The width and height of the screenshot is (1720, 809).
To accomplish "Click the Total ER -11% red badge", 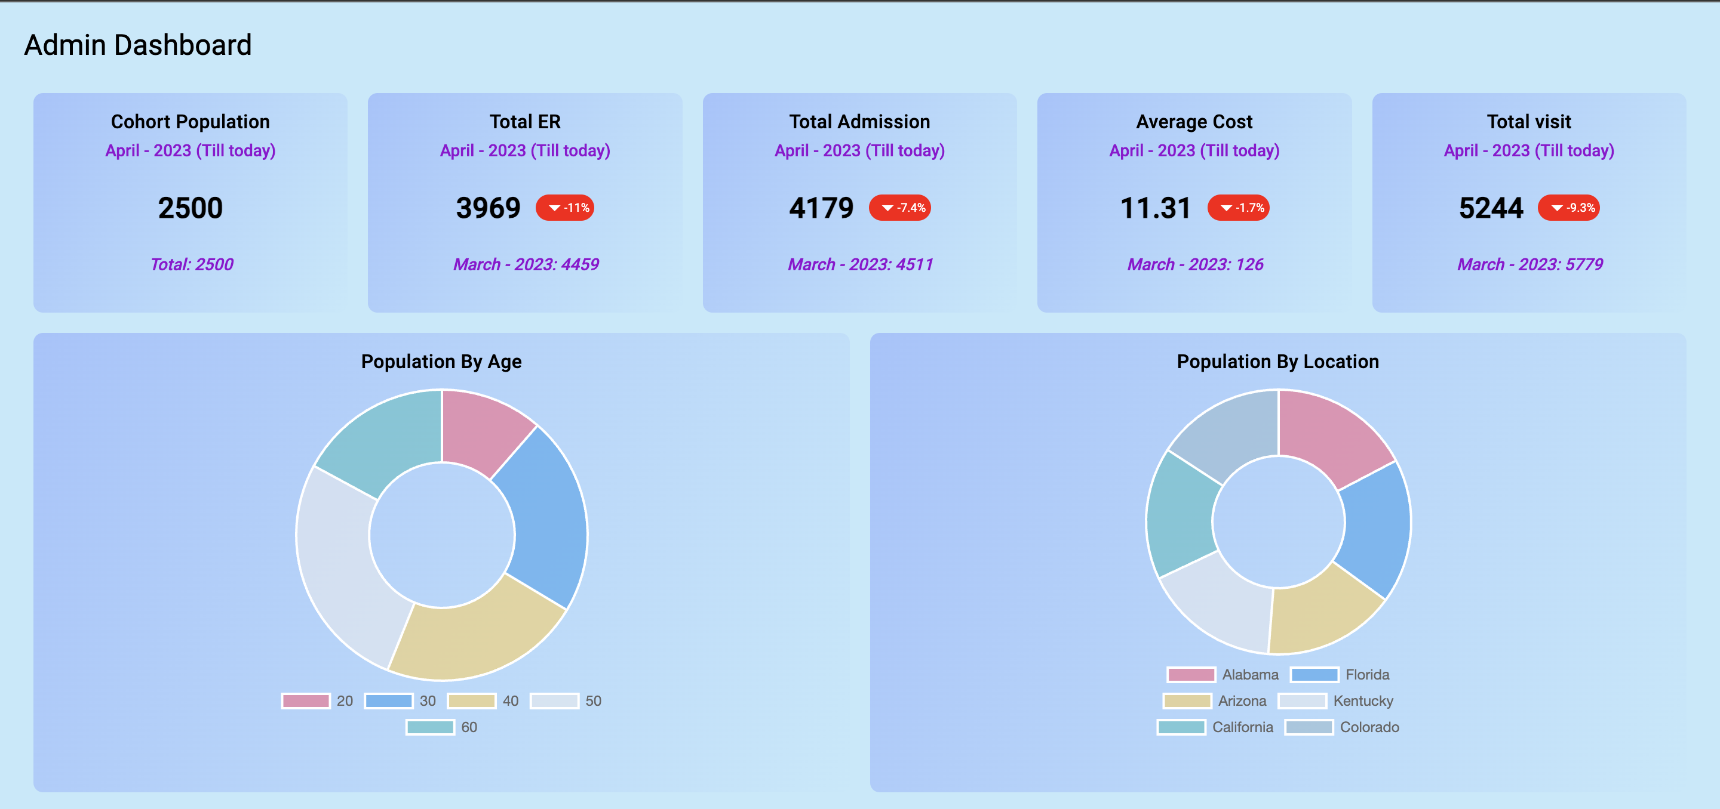I will (x=564, y=208).
